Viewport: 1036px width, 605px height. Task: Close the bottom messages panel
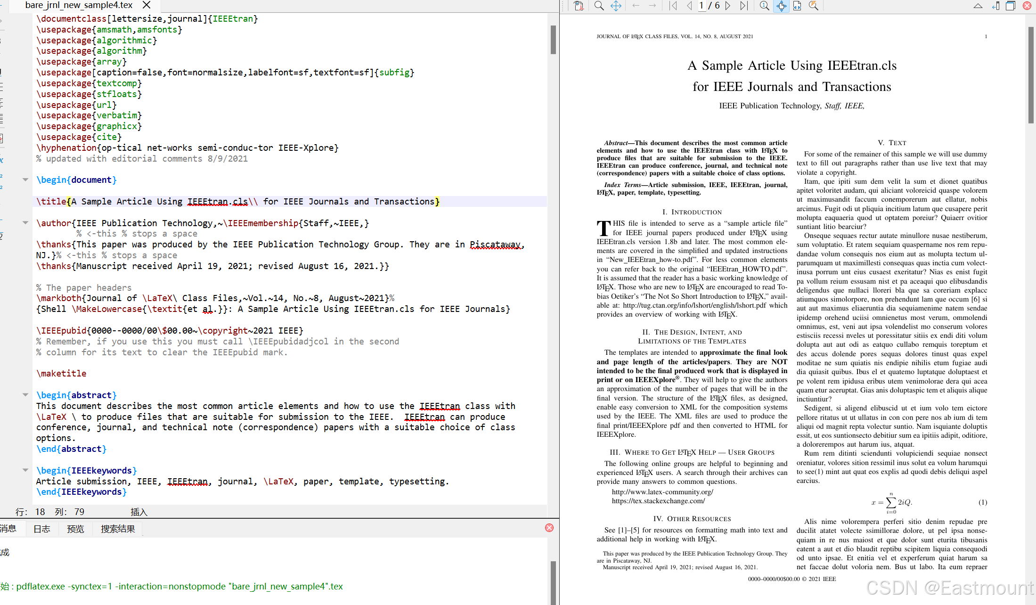coord(549,528)
